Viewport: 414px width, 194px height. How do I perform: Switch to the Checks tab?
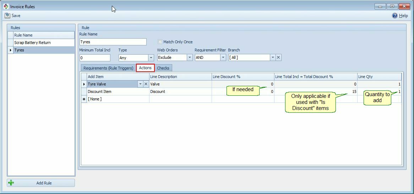click(x=163, y=68)
